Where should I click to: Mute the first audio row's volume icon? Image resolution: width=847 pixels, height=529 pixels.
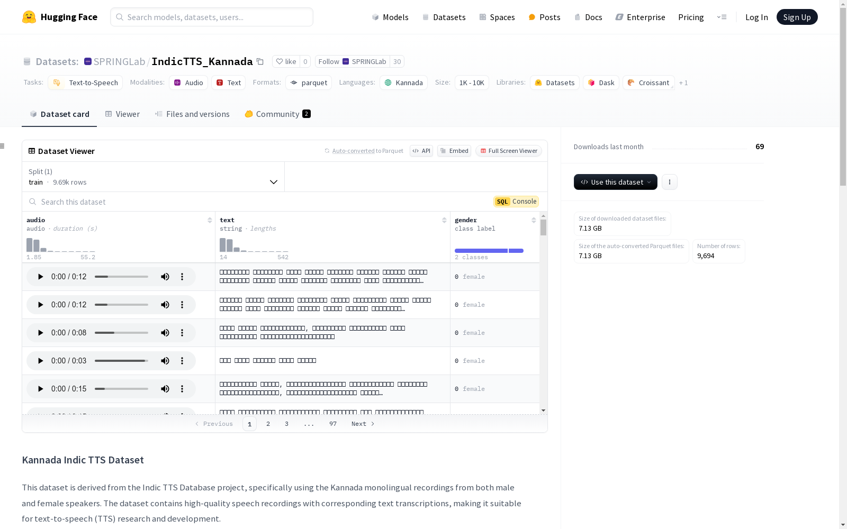tap(165, 277)
